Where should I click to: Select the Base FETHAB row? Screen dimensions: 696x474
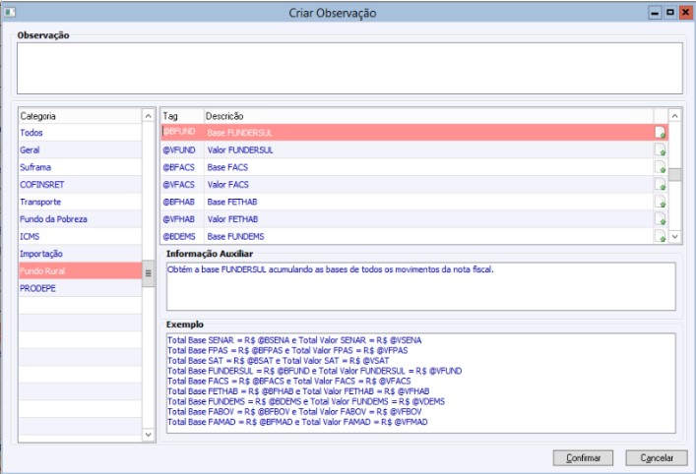(x=414, y=202)
